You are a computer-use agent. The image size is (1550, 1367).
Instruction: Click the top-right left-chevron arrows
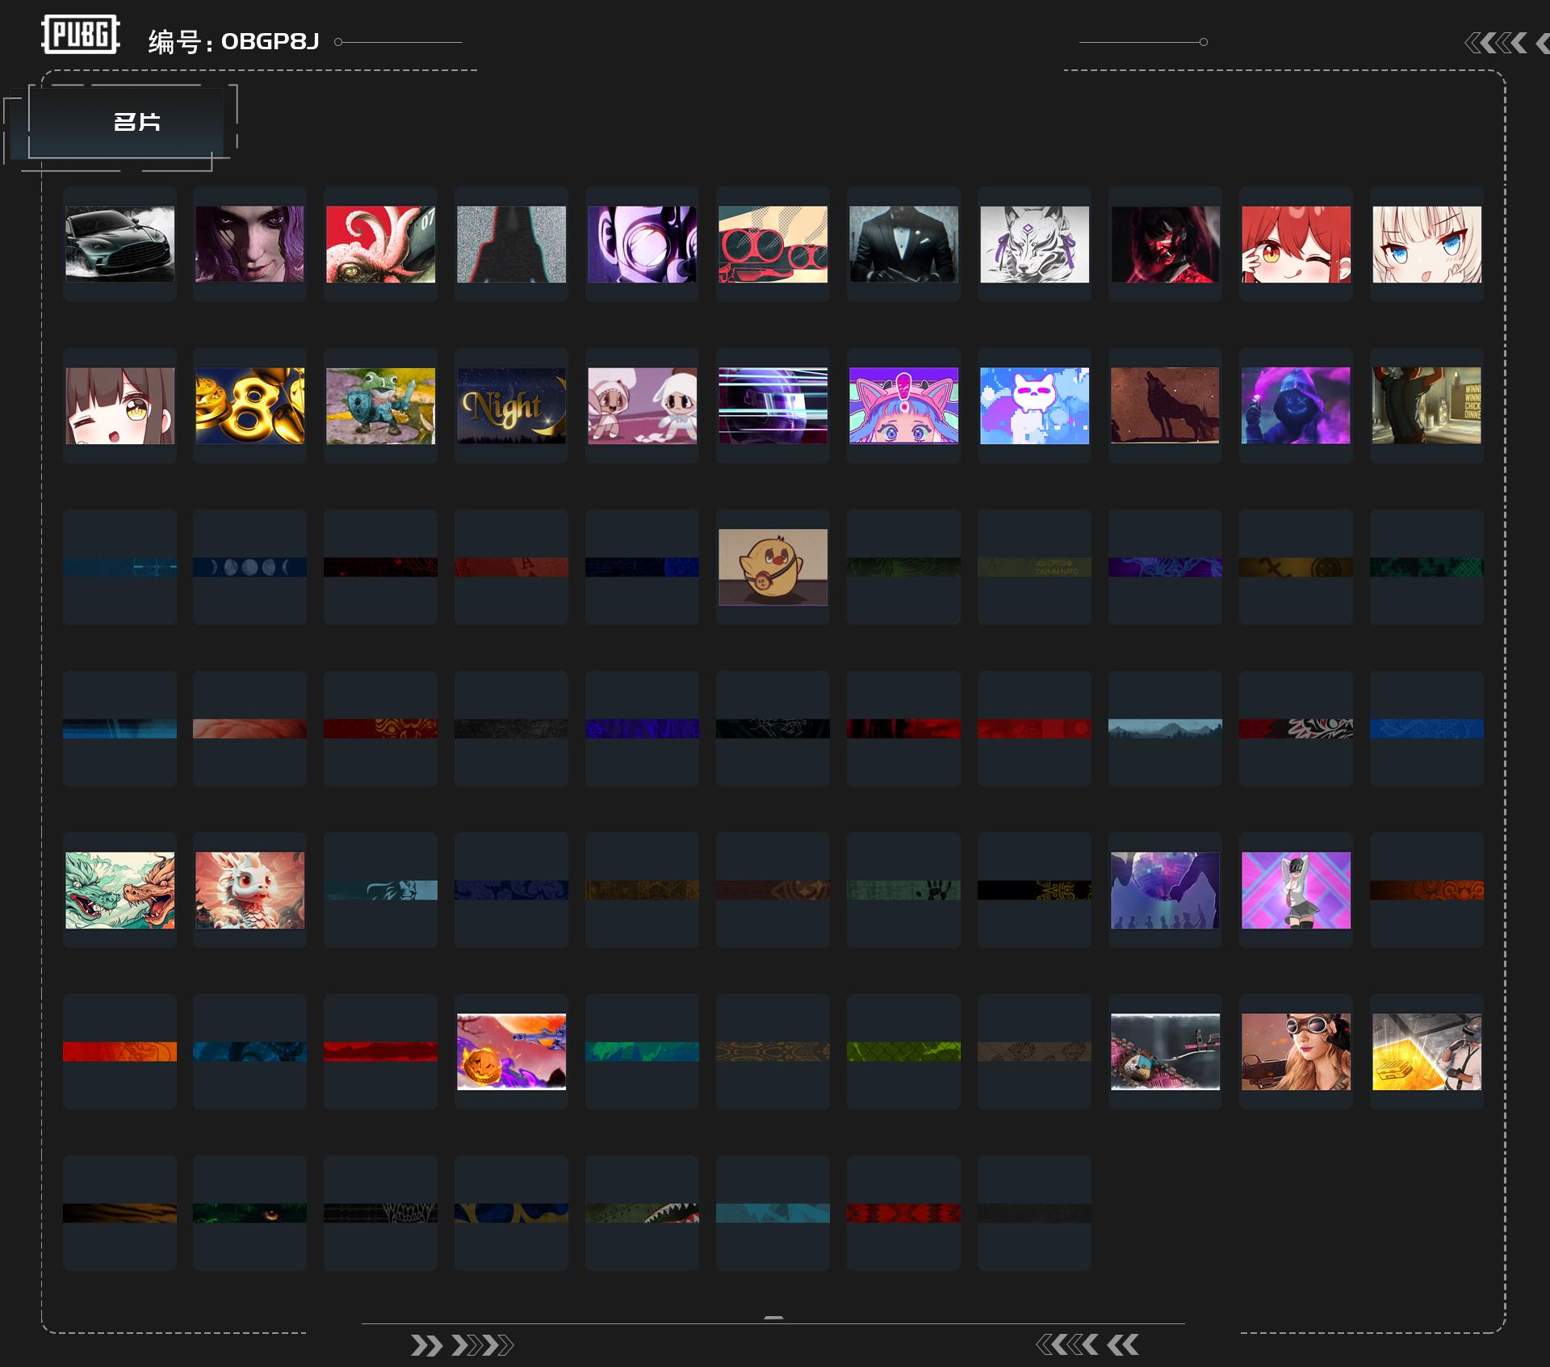(1496, 43)
